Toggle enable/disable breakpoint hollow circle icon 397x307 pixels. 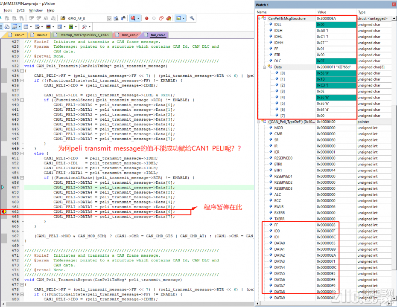click(x=154, y=18)
